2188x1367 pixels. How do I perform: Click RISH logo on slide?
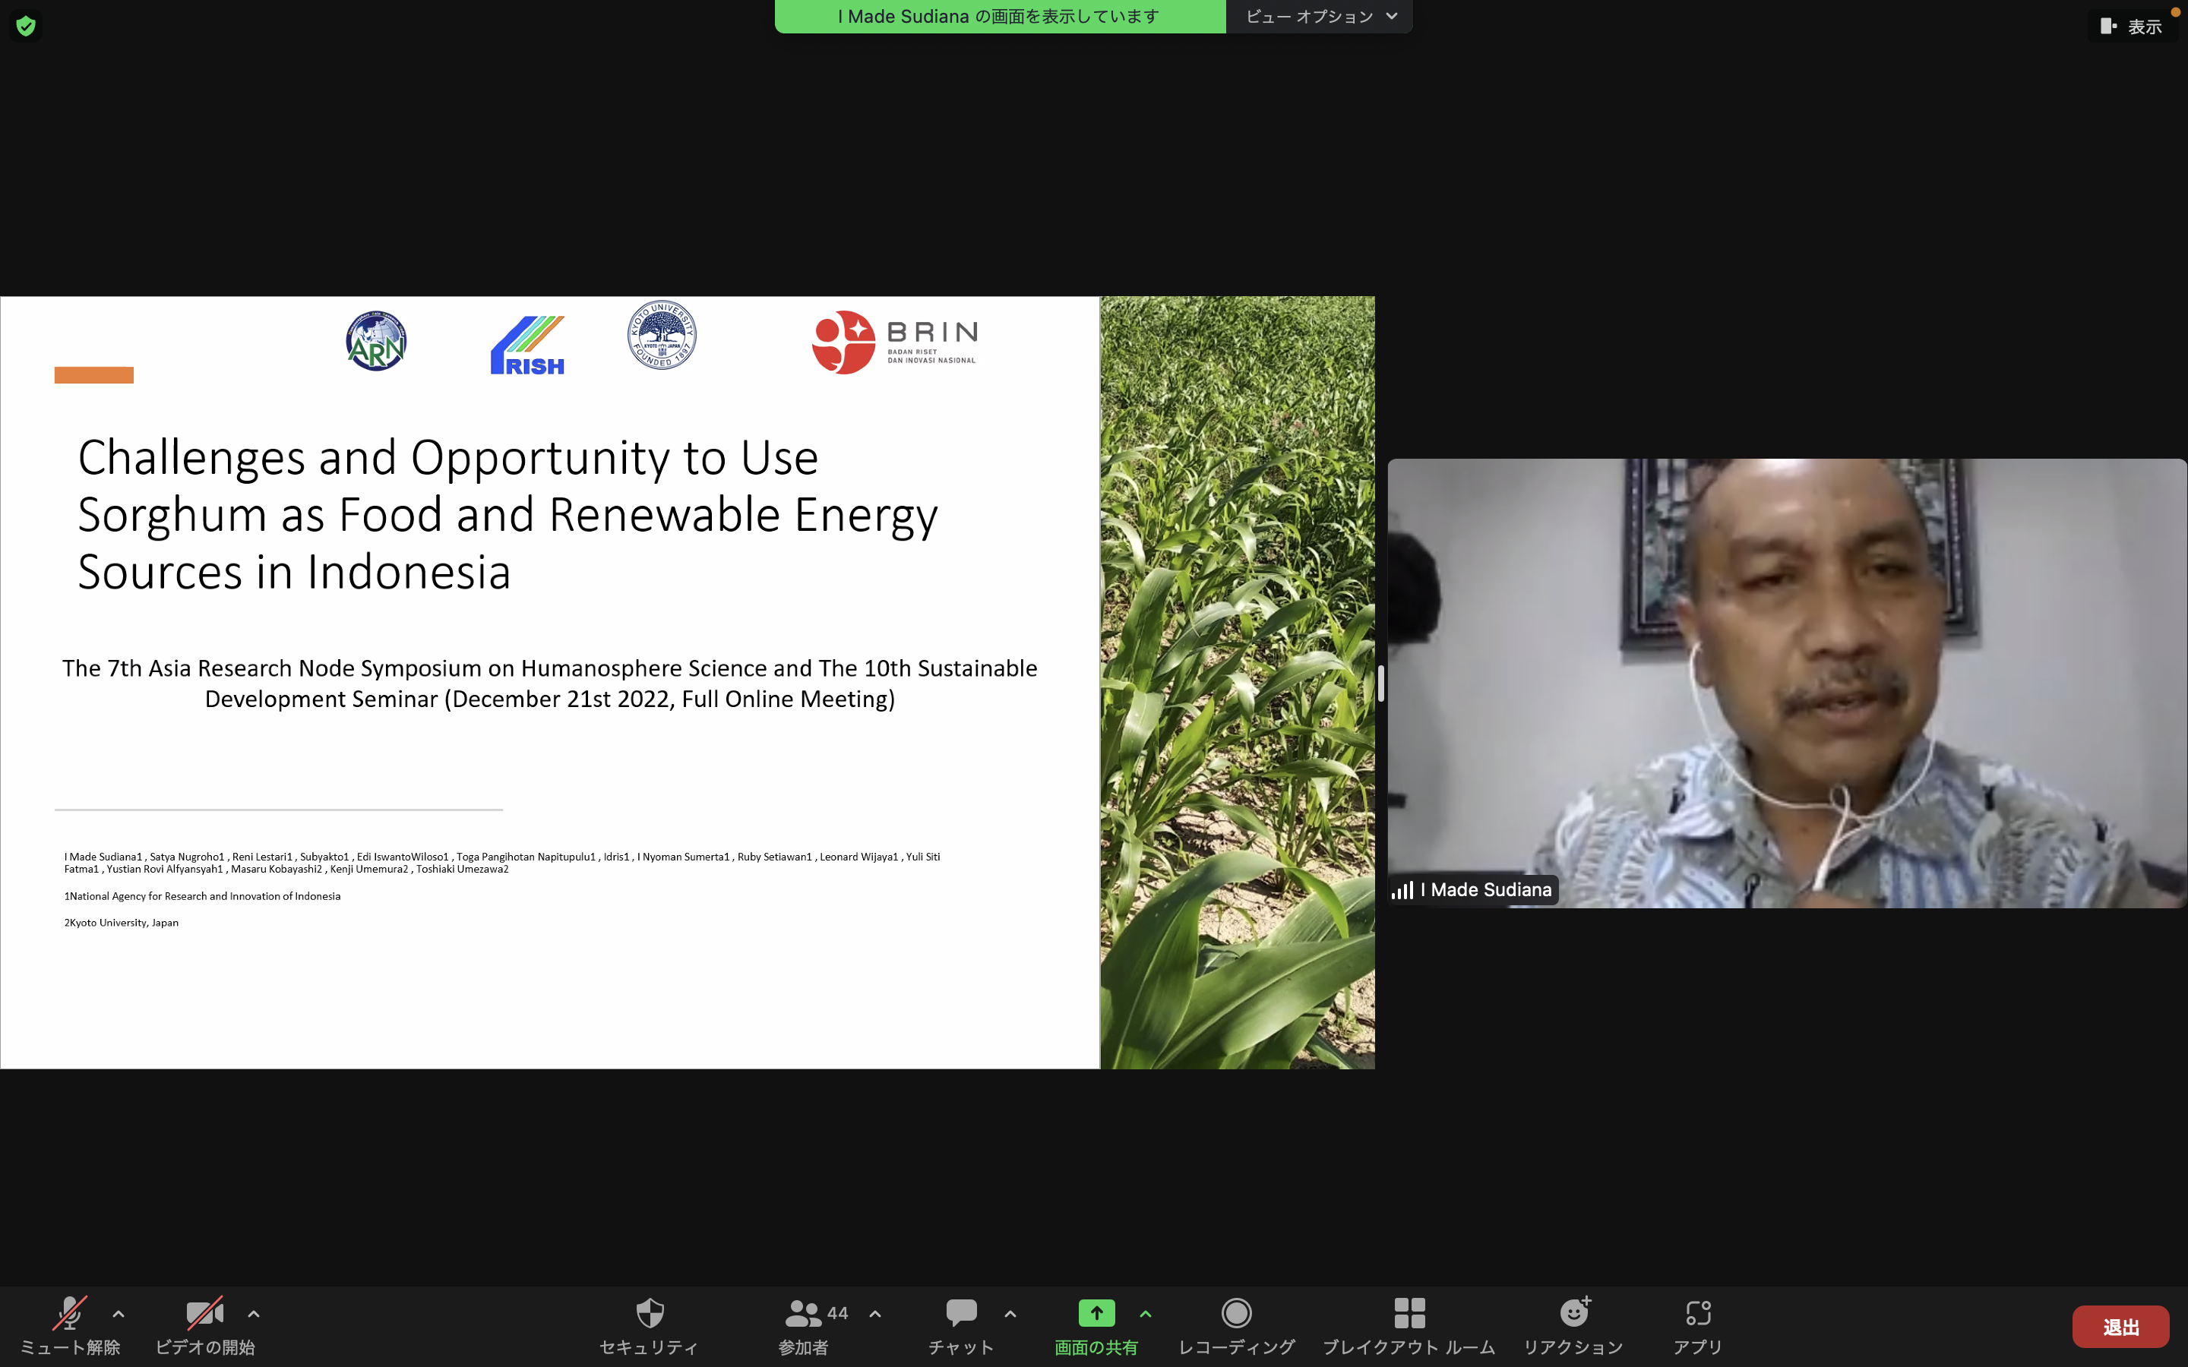pos(527,346)
